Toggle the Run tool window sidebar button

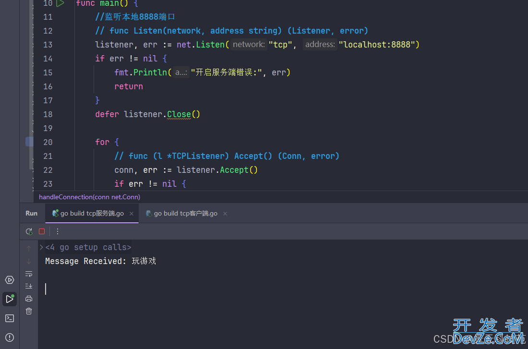click(x=10, y=299)
